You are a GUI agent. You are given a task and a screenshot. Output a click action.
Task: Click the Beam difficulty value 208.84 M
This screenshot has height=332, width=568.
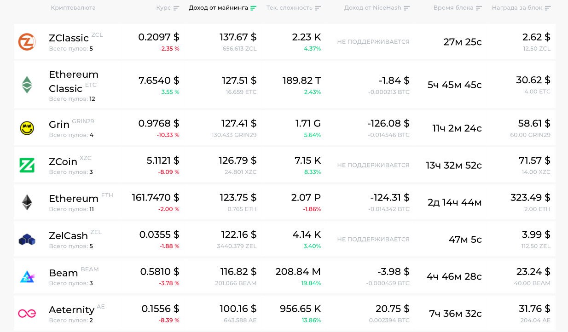[x=298, y=271]
